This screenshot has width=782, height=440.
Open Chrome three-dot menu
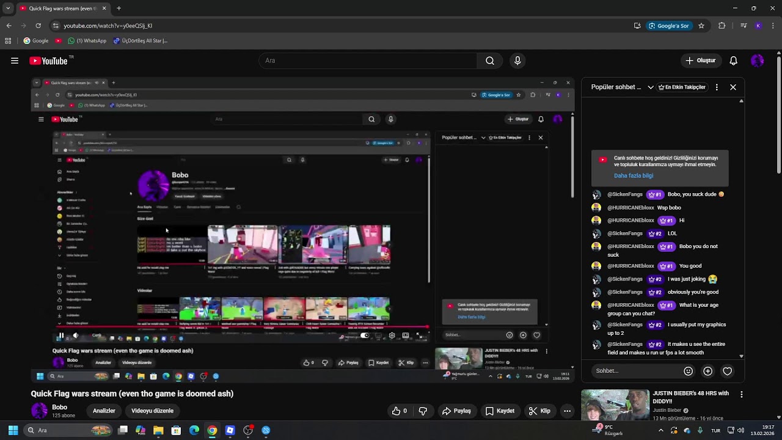(773, 26)
